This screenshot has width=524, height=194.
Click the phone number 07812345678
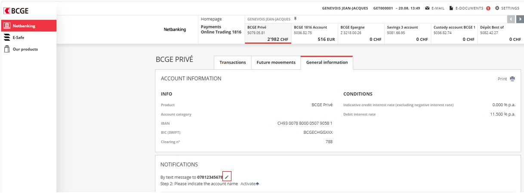pyautogui.click(x=210, y=177)
